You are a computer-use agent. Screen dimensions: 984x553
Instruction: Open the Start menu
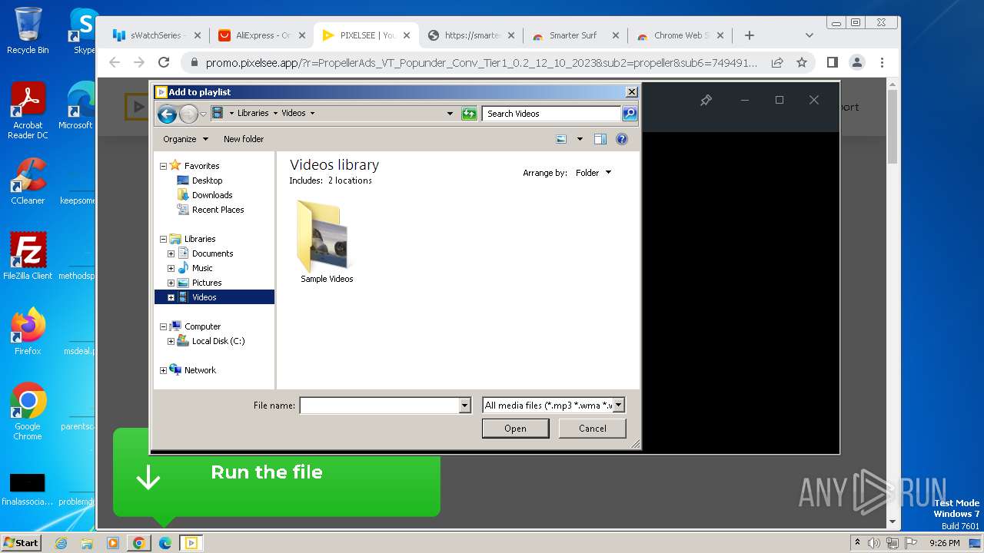[x=22, y=542]
